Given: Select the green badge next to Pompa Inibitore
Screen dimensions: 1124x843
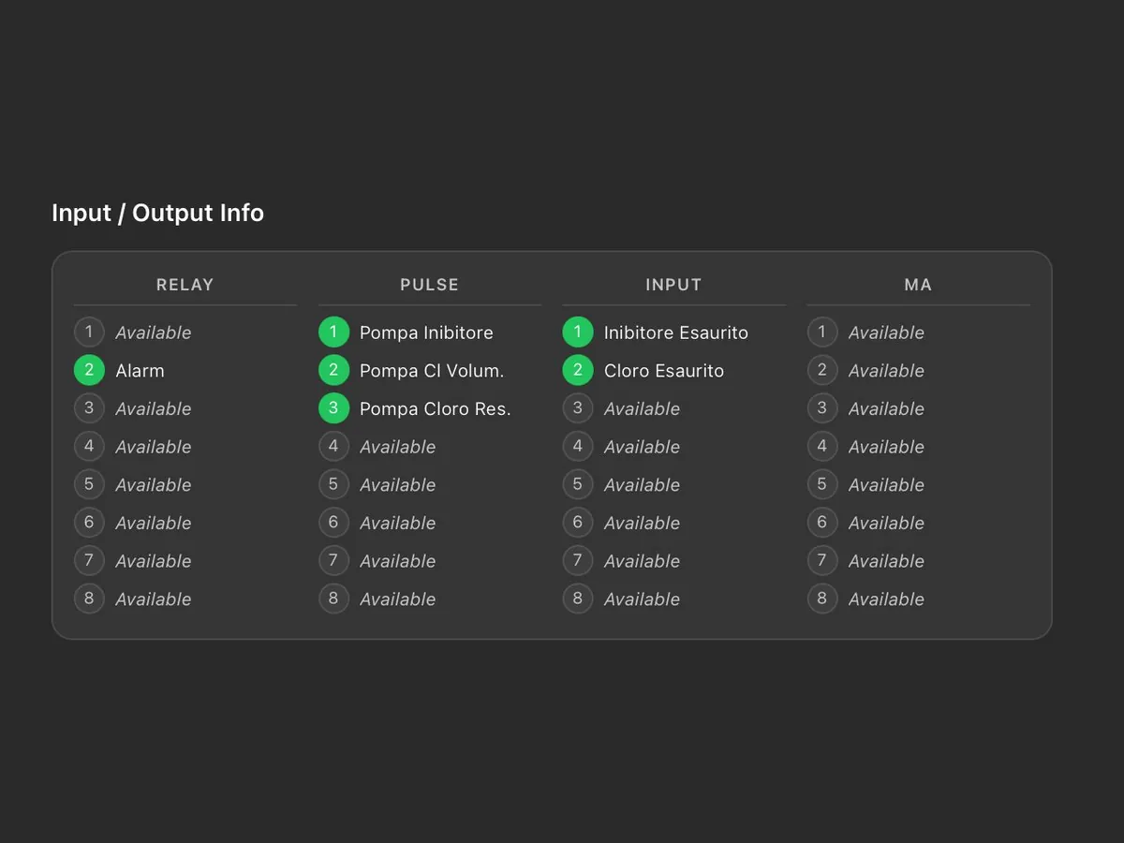Looking at the screenshot, I should pos(333,332).
